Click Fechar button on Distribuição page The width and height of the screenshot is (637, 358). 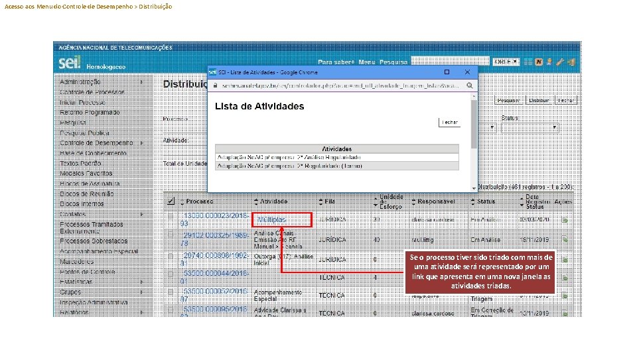pos(565,100)
